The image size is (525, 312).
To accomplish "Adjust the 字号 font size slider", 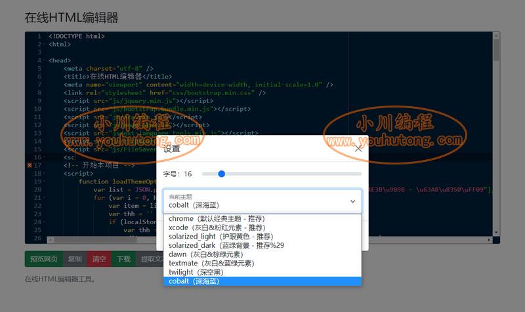I will pos(282,174).
